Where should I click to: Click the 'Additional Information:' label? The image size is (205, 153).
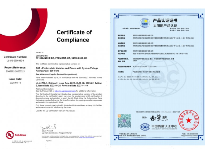click(x=45, y=89)
